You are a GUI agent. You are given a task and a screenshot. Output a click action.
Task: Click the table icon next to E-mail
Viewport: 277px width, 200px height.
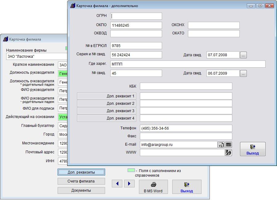[x=229, y=144]
